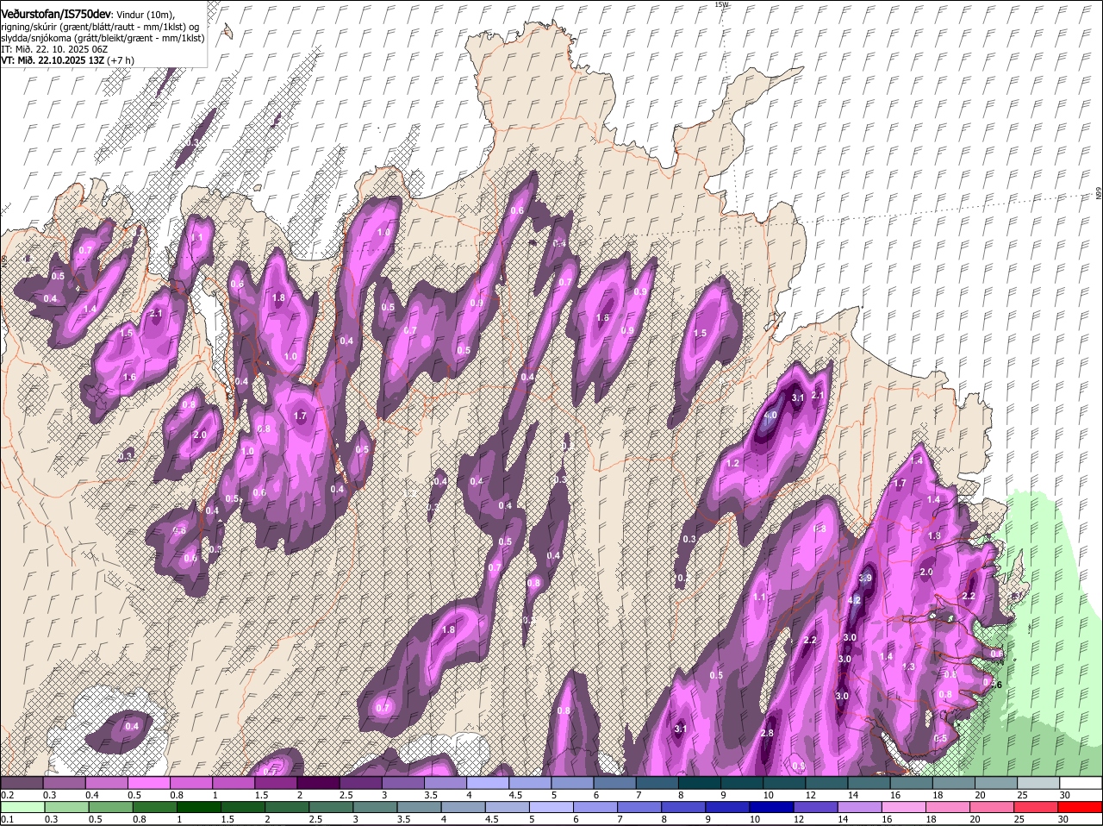
Task: Click the Veðurstofan/IS750dev title text
Action: pyautogui.click(x=56, y=13)
